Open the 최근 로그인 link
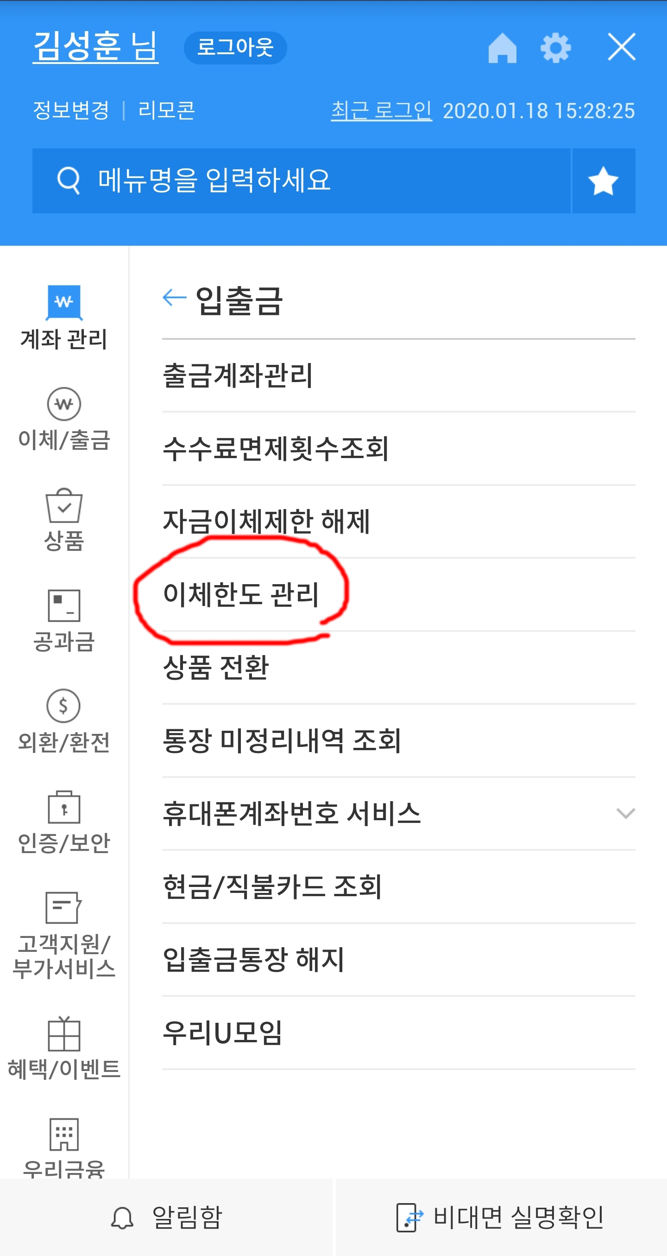This screenshot has height=1256, width=667. tap(382, 111)
